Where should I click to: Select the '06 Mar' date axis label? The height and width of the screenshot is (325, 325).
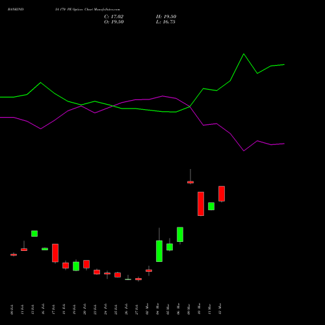(178, 309)
